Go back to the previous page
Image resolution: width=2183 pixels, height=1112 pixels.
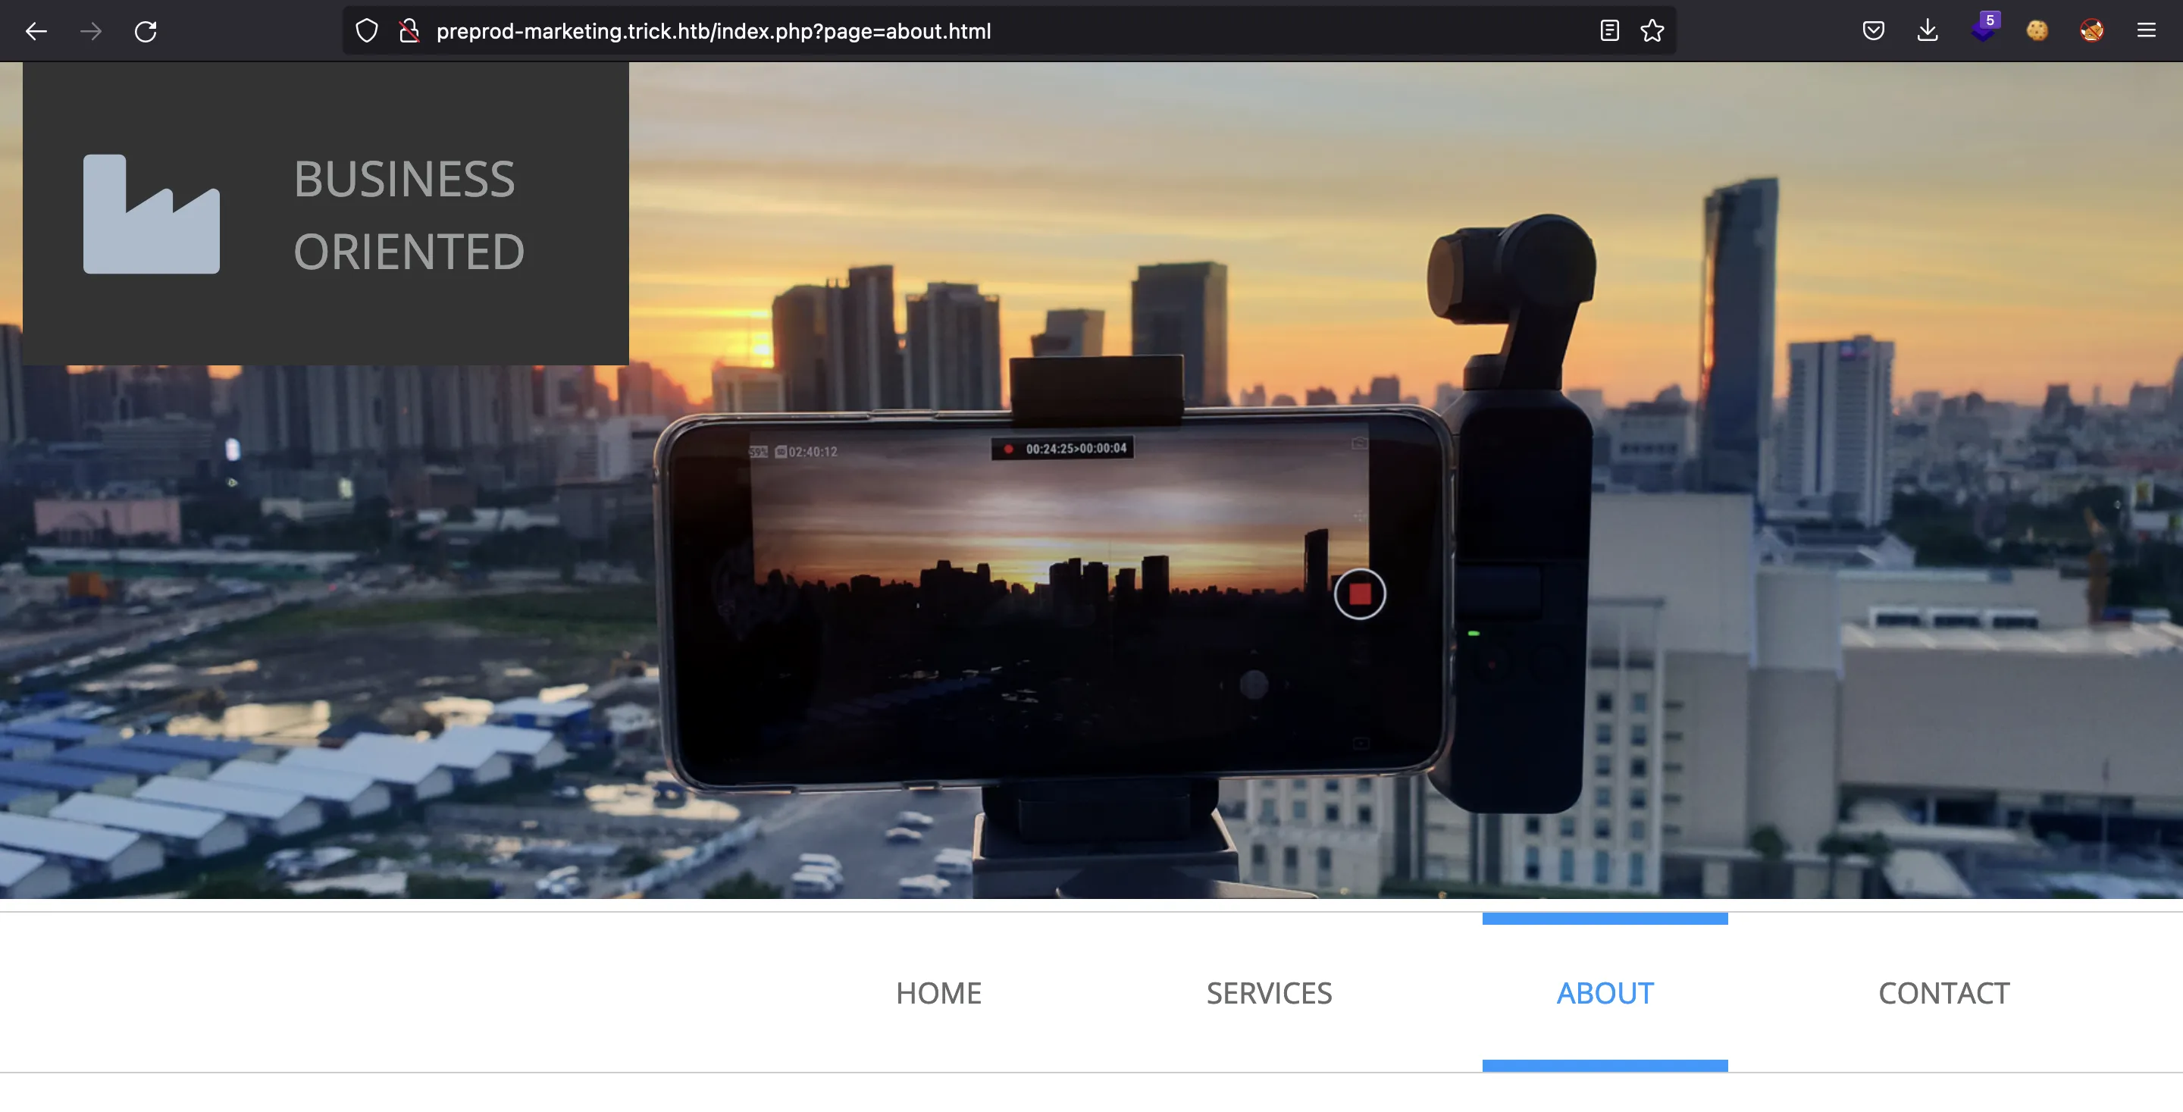point(36,31)
